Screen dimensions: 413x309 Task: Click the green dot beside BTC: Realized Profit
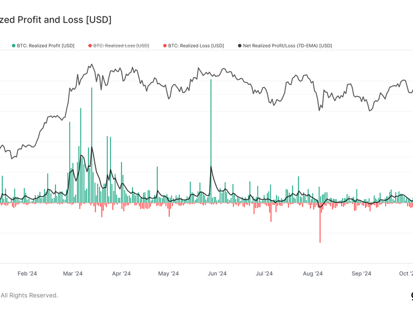[x=13, y=46]
